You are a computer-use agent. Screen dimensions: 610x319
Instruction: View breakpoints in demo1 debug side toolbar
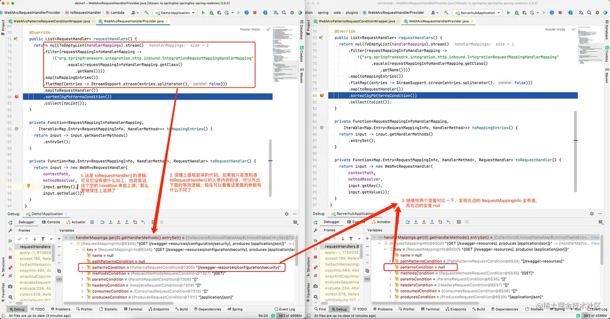(x=10, y=267)
